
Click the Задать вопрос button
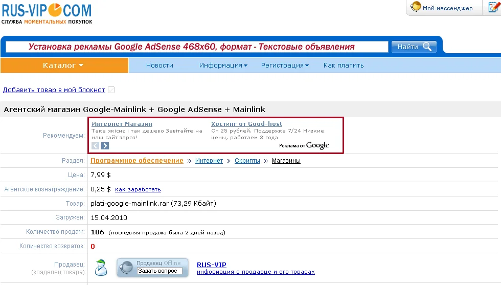point(160,271)
